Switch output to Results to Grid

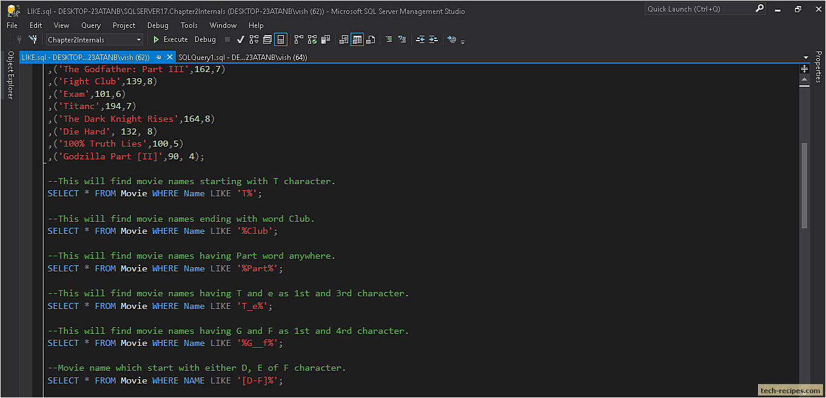tap(357, 39)
